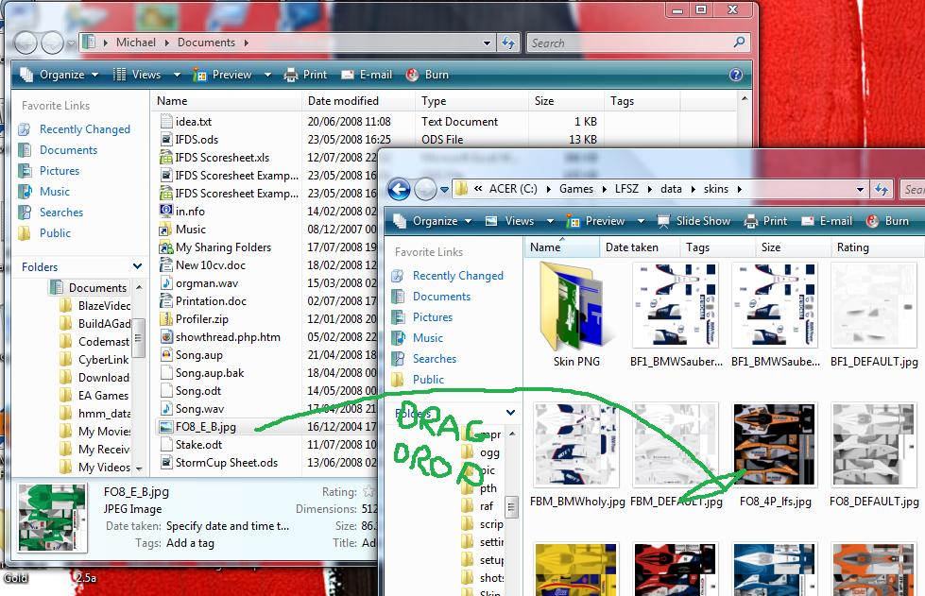
Task: Click the rating star in details pane
Action: pyautogui.click(x=368, y=492)
